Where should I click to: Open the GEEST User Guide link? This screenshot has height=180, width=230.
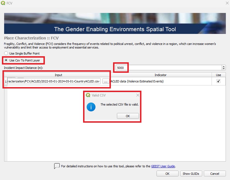tap(163, 166)
